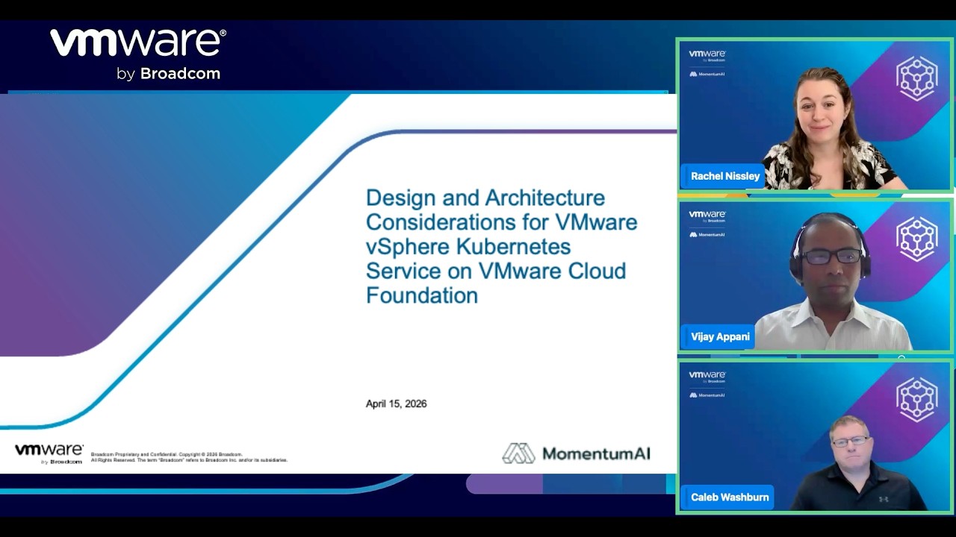Select the Rachel Nissley name label
Viewport: 956px width, 537px height.
(x=724, y=176)
